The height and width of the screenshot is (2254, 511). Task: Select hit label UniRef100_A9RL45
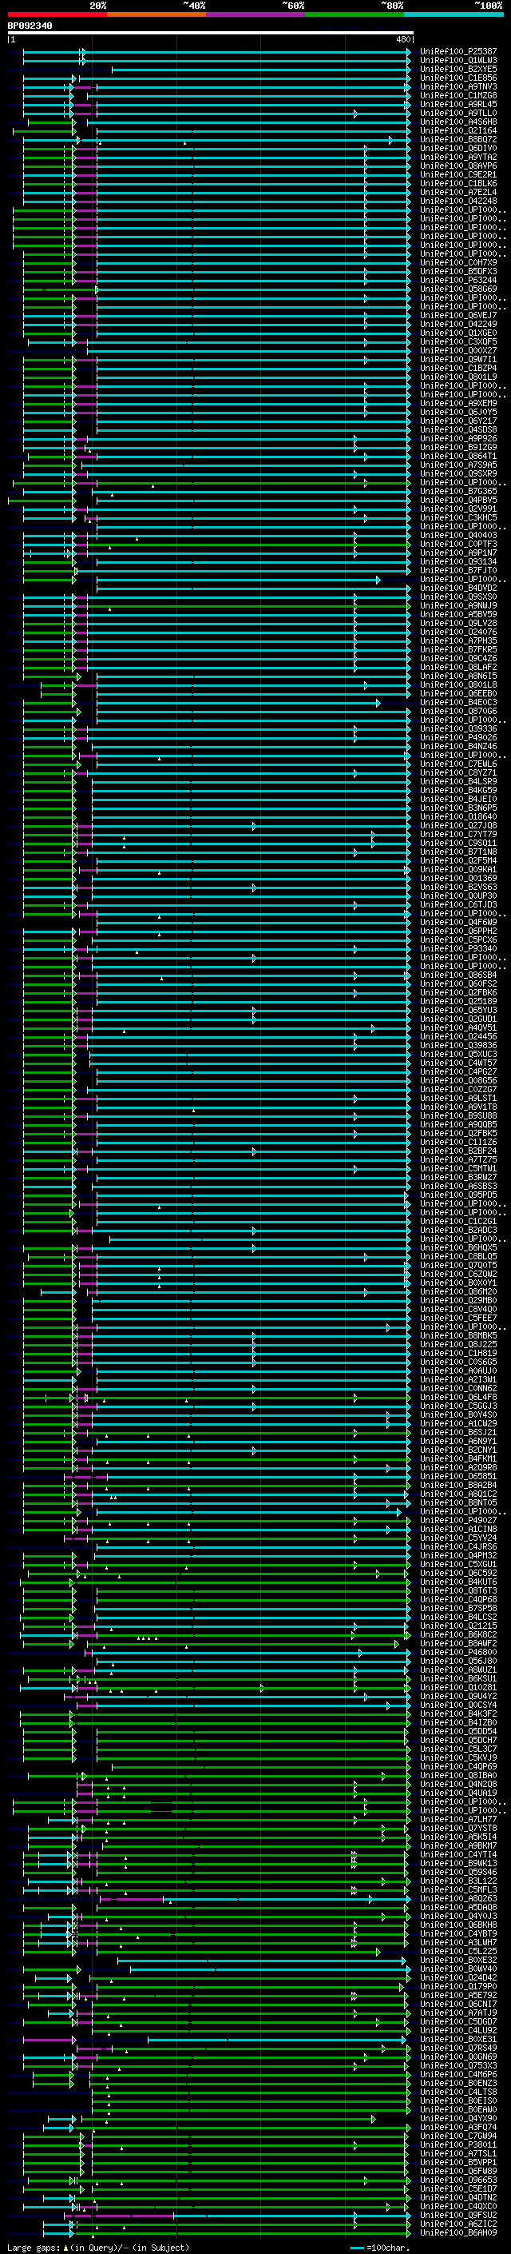tap(458, 104)
